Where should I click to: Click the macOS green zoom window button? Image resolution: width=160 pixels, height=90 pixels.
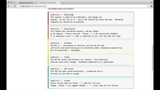pos(13,2)
